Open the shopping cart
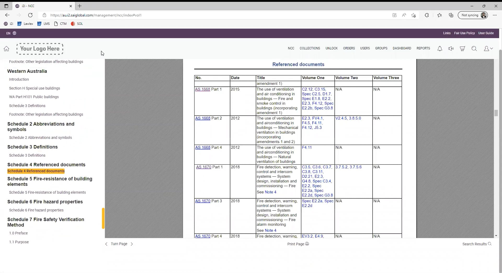This screenshot has width=502, height=273. point(462,49)
